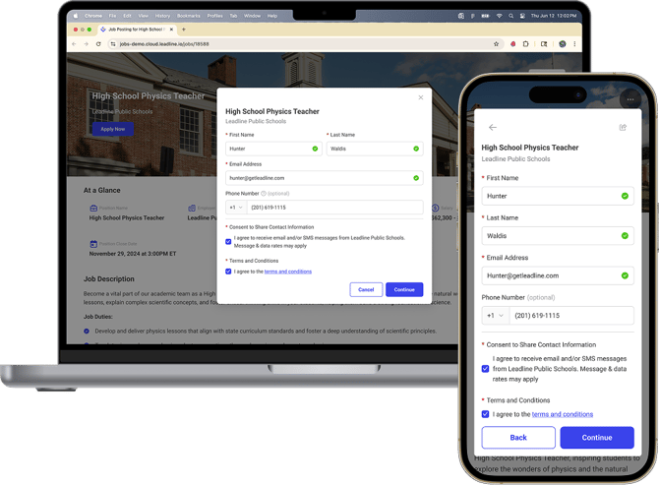The width and height of the screenshot is (659, 485).
Task: Toggle terms agreement checkbox in laptop dialog
Action: pyautogui.click(x=229, y=272)
